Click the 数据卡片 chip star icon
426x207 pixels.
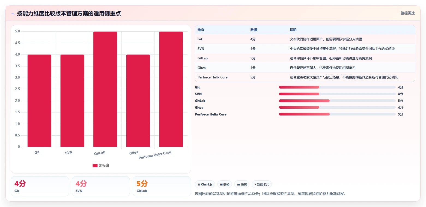coord(255,184)
